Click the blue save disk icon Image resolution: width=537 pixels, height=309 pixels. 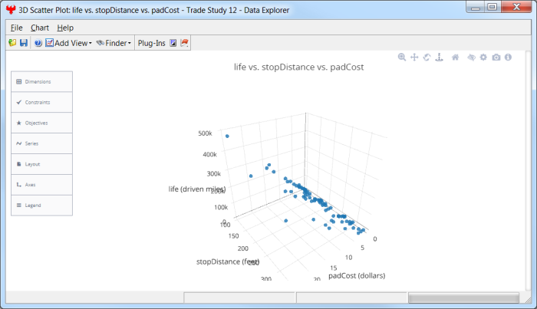pyautogui.click(x=24, y=43)
